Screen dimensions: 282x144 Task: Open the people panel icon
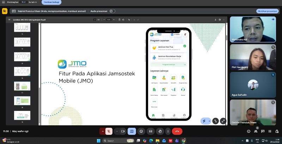click(x=256, y=131)
